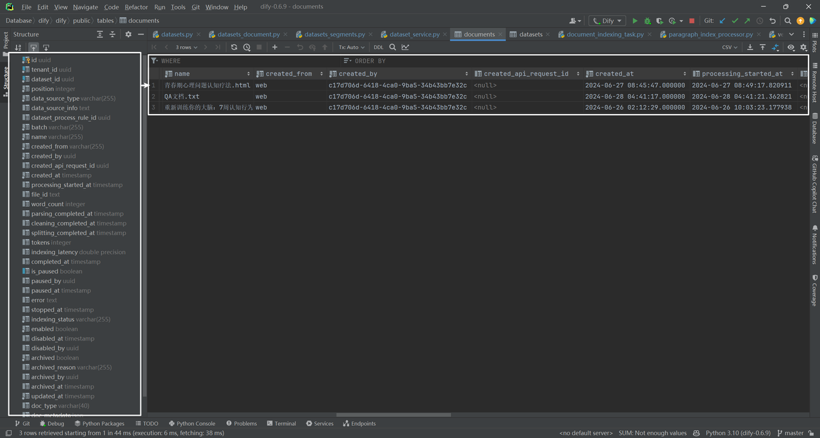
Task: Click the WHERE filter input field
Action: 245,61
